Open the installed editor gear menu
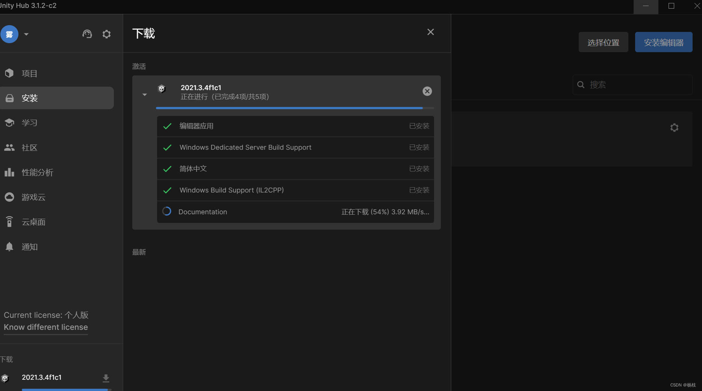Screen dimensions: 702x391 point(675,128)
